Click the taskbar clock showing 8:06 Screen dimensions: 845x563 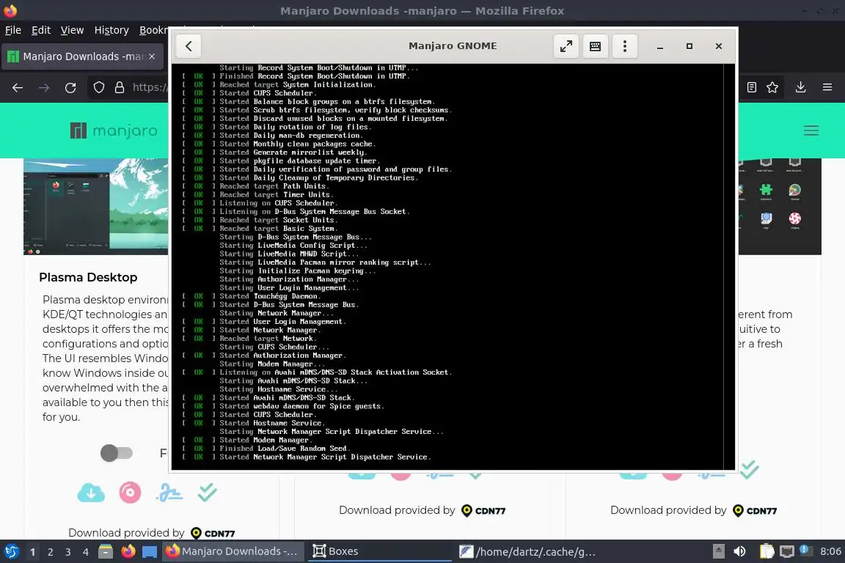(x=830, y=552)
